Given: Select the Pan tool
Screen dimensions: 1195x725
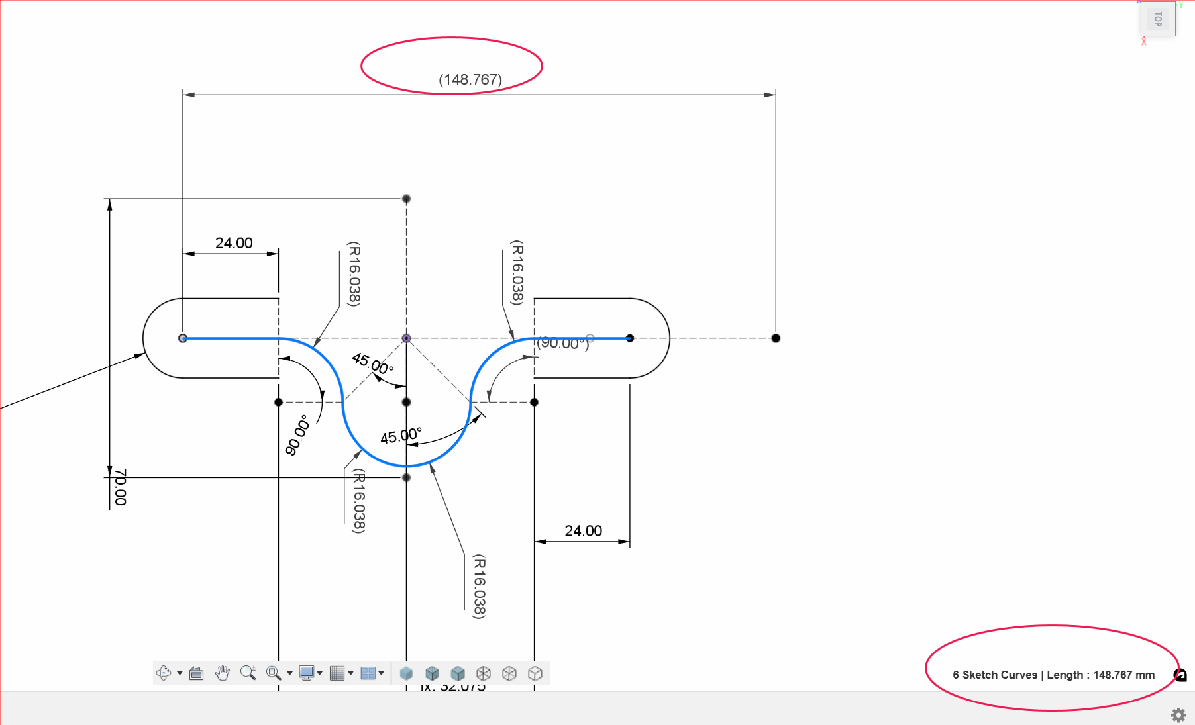Looking at the screenshot, I should 222,673.
